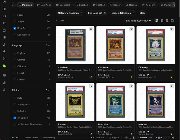Select the Baseball category tab

pyautogui.click(x=82, y=5)
